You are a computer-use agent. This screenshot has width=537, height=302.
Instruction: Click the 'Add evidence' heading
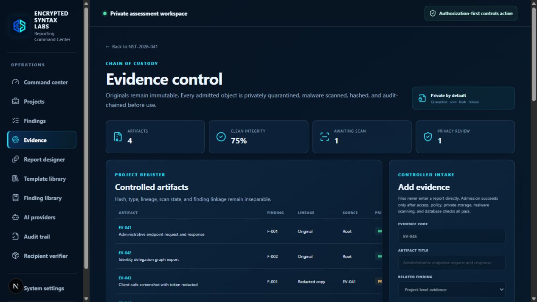pyautogui.click(x=424, y=187)
